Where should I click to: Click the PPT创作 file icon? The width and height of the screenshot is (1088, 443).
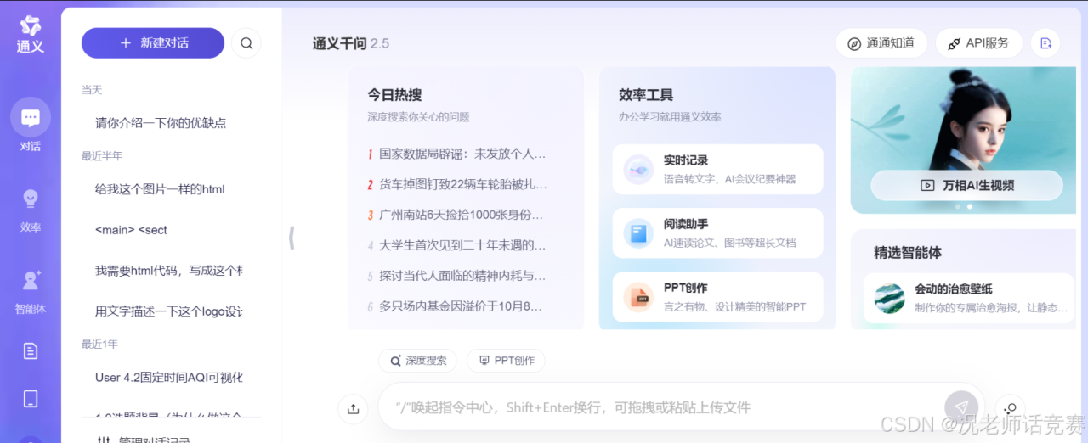638,297
